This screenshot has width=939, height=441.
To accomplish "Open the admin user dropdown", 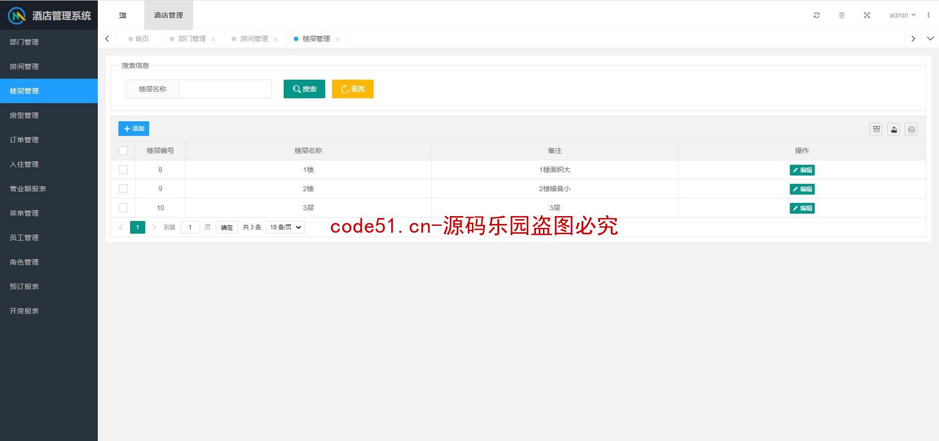I will point(902,15).
